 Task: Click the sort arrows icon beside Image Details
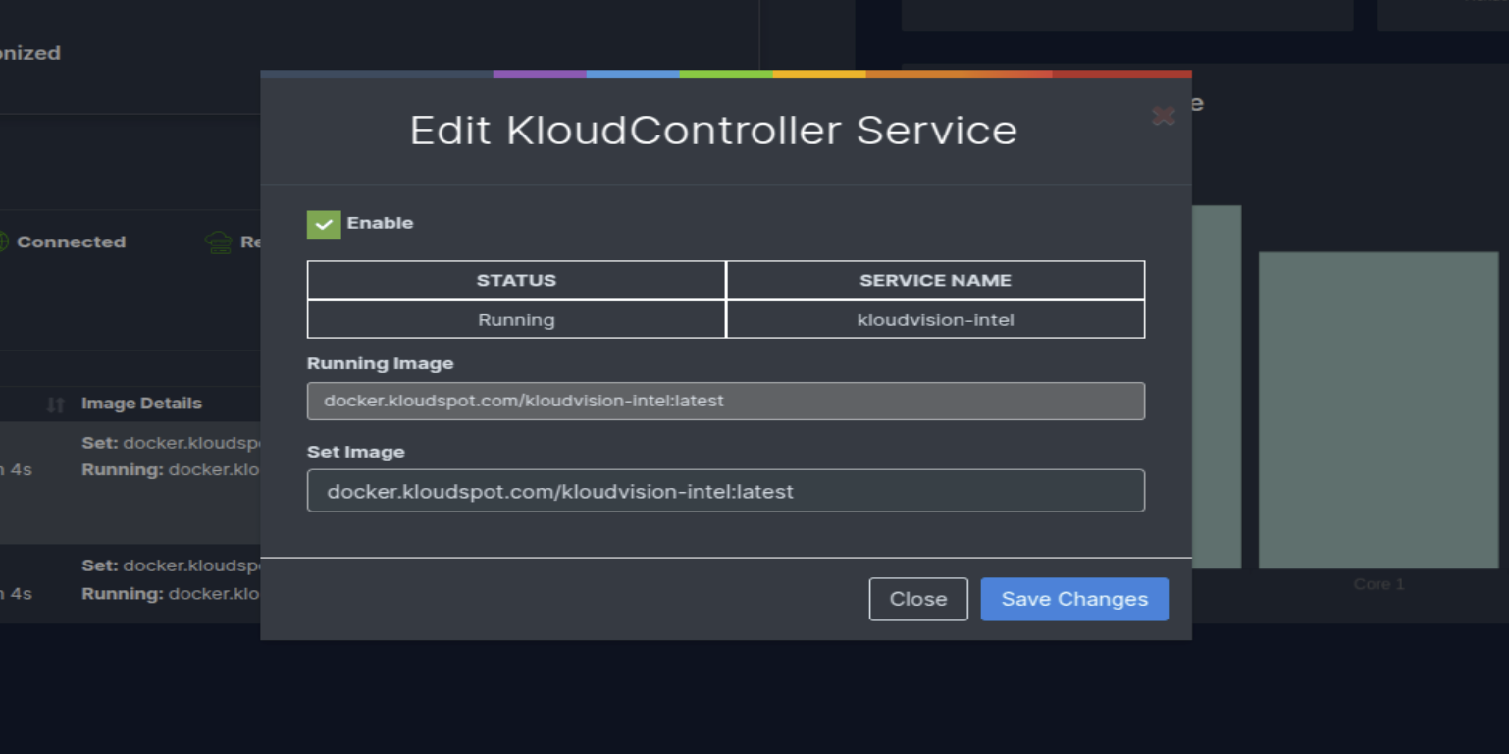[56, 404]
